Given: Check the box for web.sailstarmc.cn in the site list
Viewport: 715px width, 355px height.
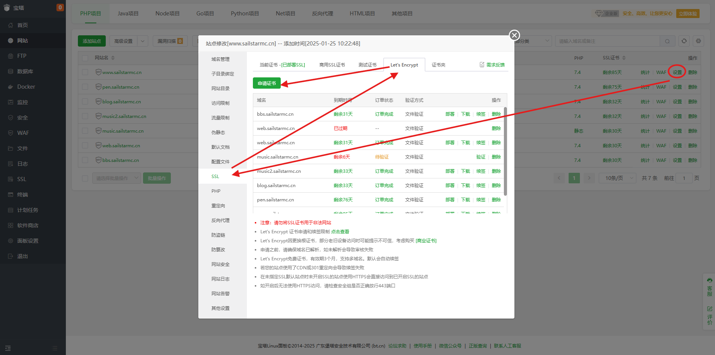Looking at the screenshot, I should pos(85,145).
